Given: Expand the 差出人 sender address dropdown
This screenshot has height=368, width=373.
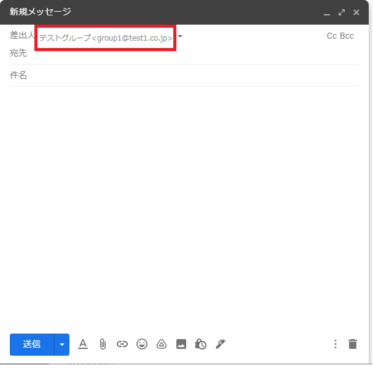Looking at the screenshot, I should (180, 36).
